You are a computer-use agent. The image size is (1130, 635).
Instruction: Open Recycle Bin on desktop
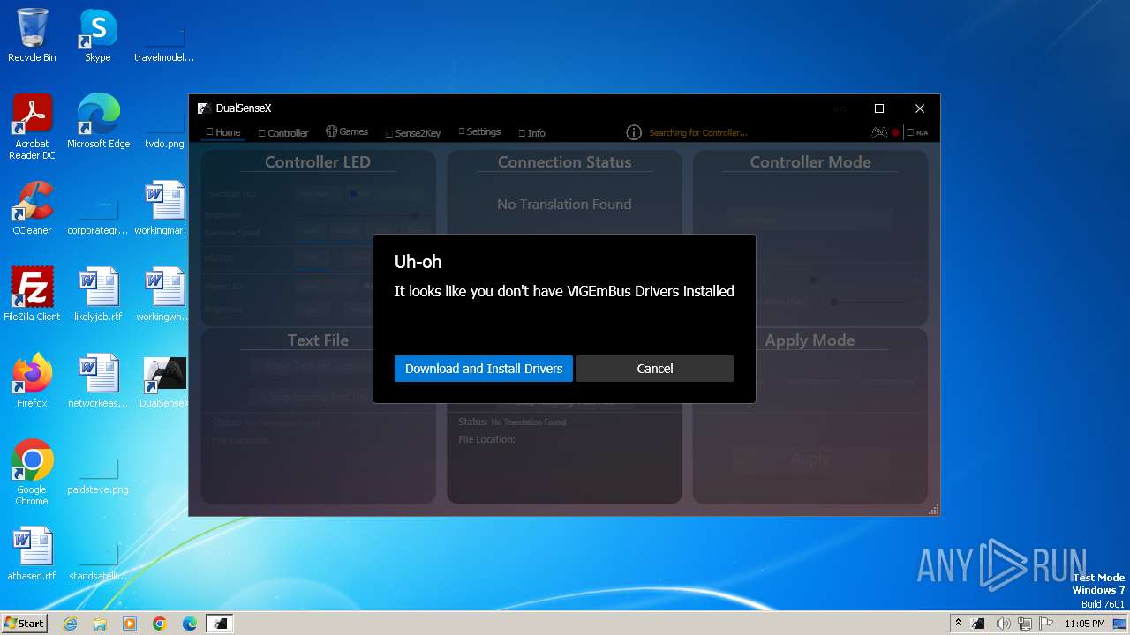pyautogui.click(x=32, y=36)
